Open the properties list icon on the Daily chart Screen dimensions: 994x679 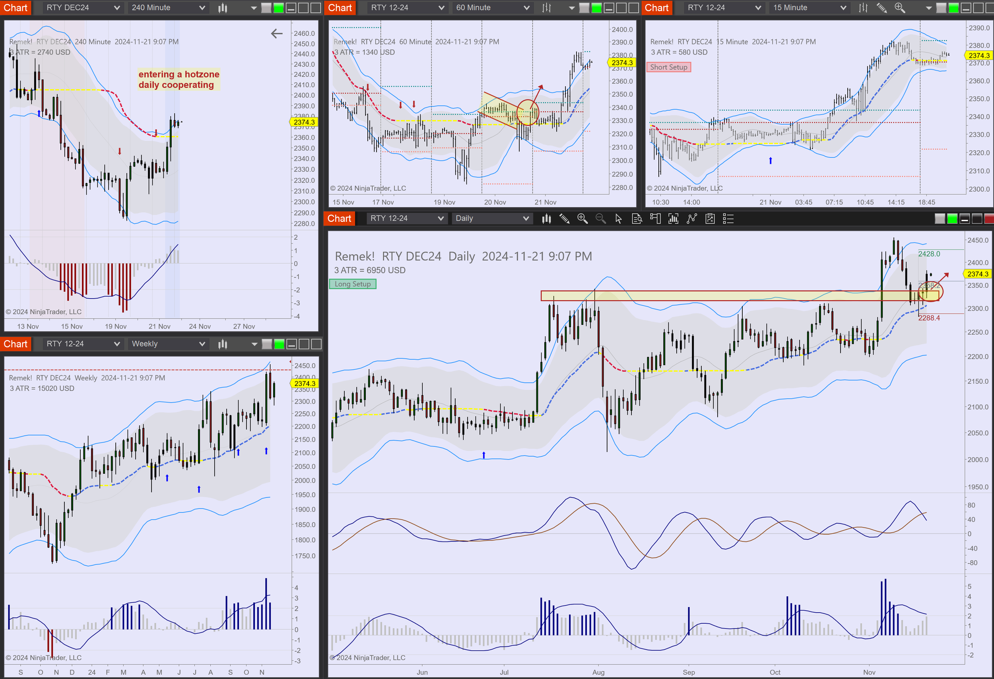point(728,219)
